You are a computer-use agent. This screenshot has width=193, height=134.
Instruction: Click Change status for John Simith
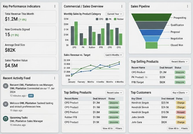coord(181,117)
